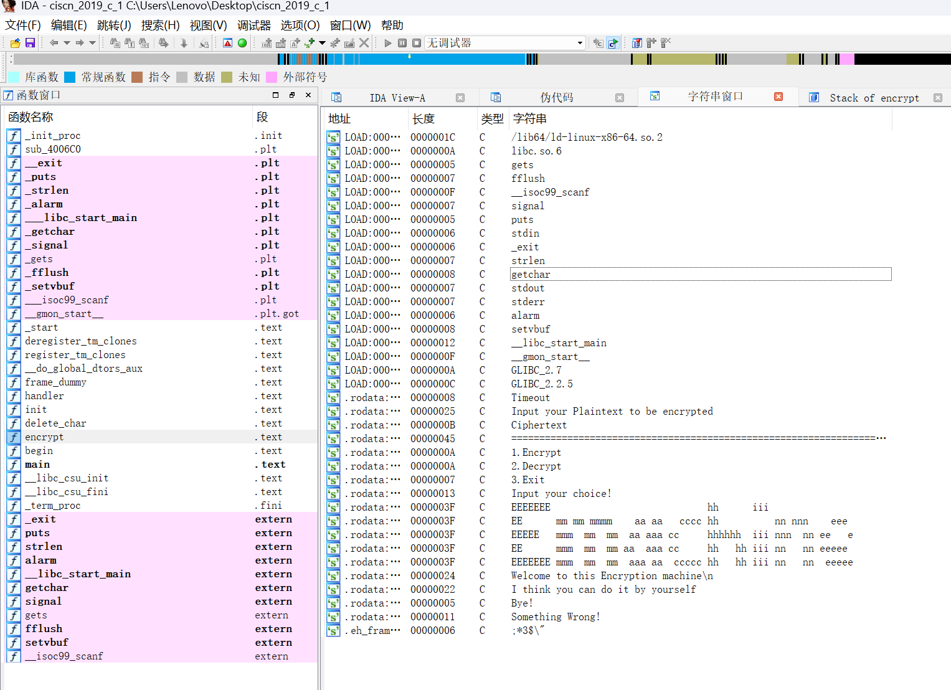Close the 字符串窗口 tab with red X

click(x=778, y=97)
